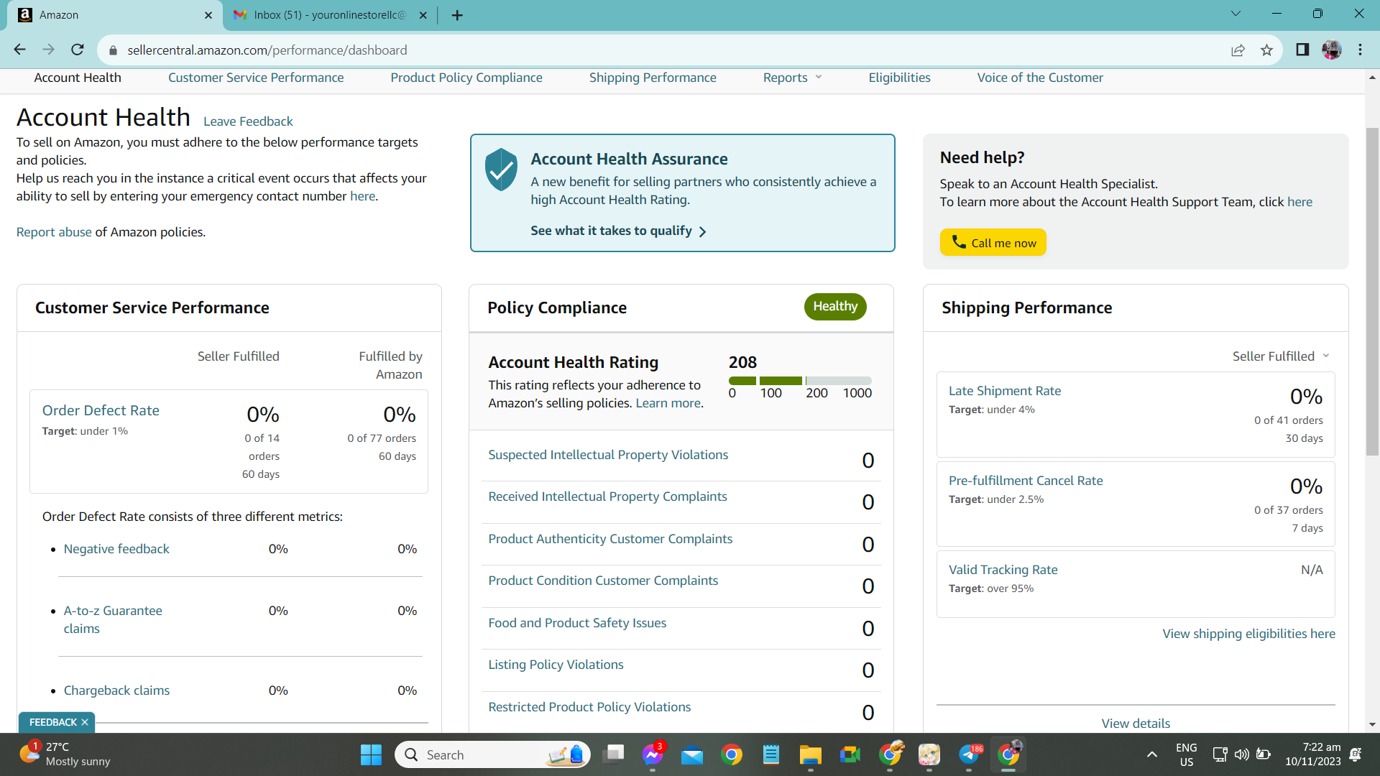The width and height of the screenshot is (1380, 776).
Task: Click the share page icon in address bar
Action: click(1238, 50)
